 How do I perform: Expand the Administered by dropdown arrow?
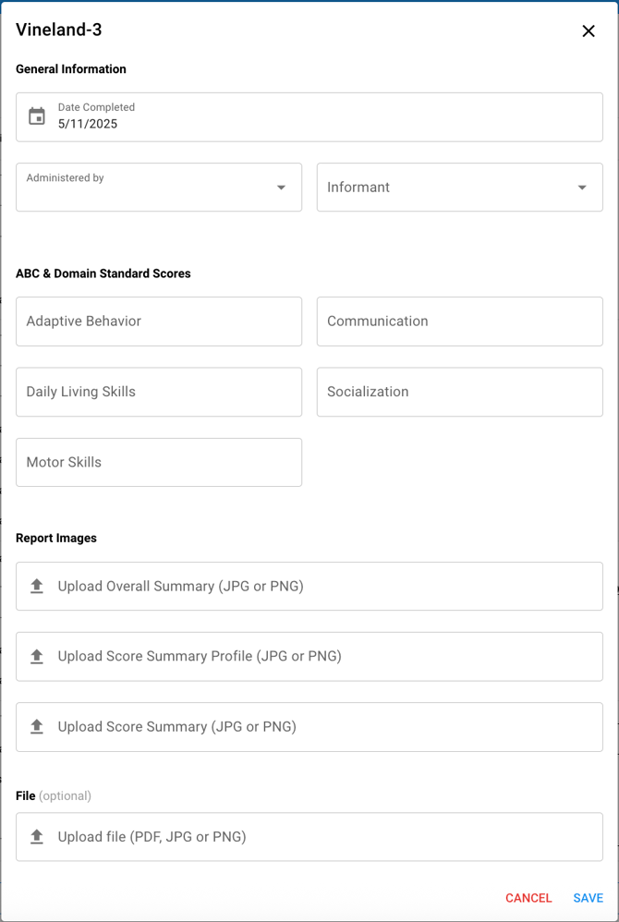(282, 188)
